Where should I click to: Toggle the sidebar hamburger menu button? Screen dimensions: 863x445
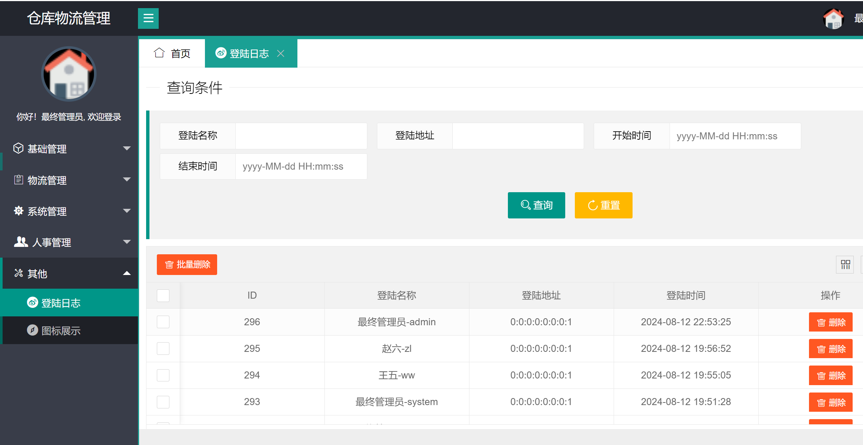click(148, 18)
